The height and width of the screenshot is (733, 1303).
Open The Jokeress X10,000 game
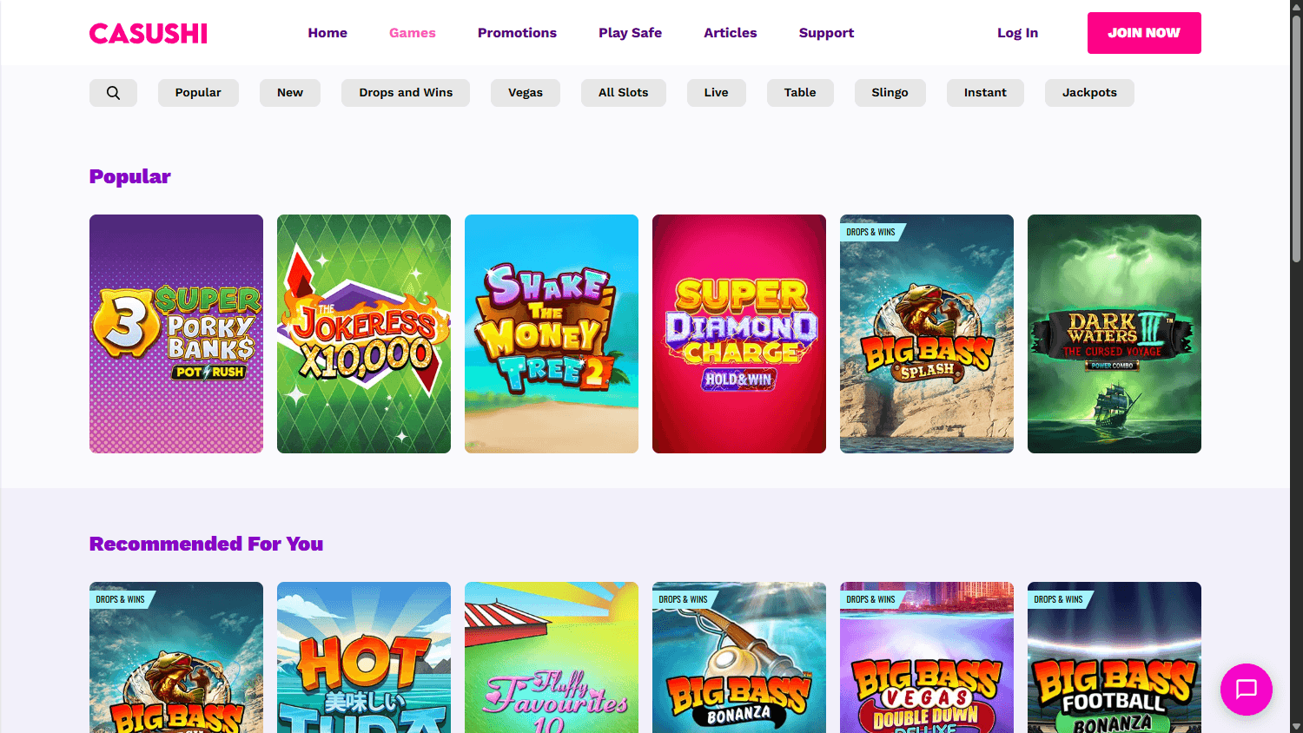pyautogui.click(x=364, y=333)
